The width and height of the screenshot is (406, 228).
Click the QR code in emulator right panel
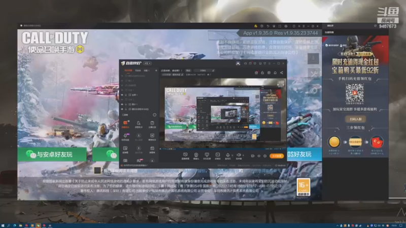click(x=355, y=93)
